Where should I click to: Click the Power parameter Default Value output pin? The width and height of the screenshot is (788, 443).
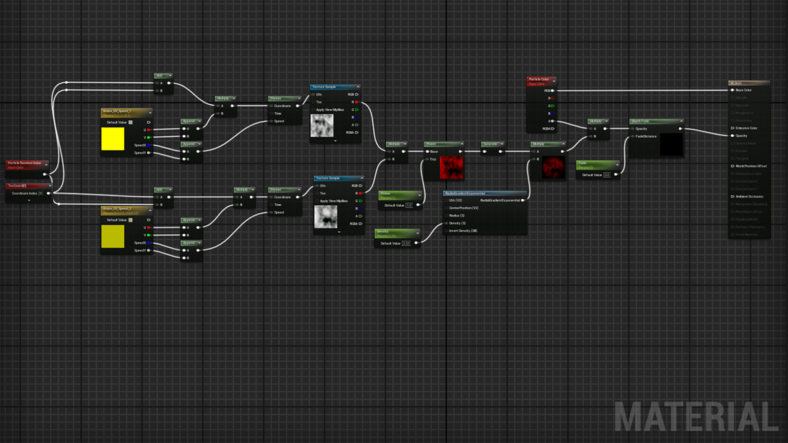pos(418,205)
